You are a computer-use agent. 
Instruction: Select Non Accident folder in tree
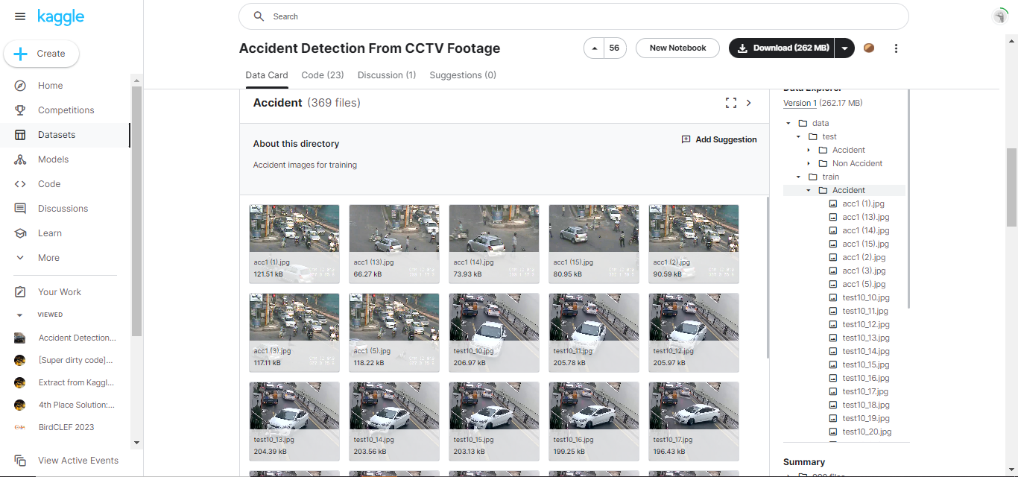point(857,164)
